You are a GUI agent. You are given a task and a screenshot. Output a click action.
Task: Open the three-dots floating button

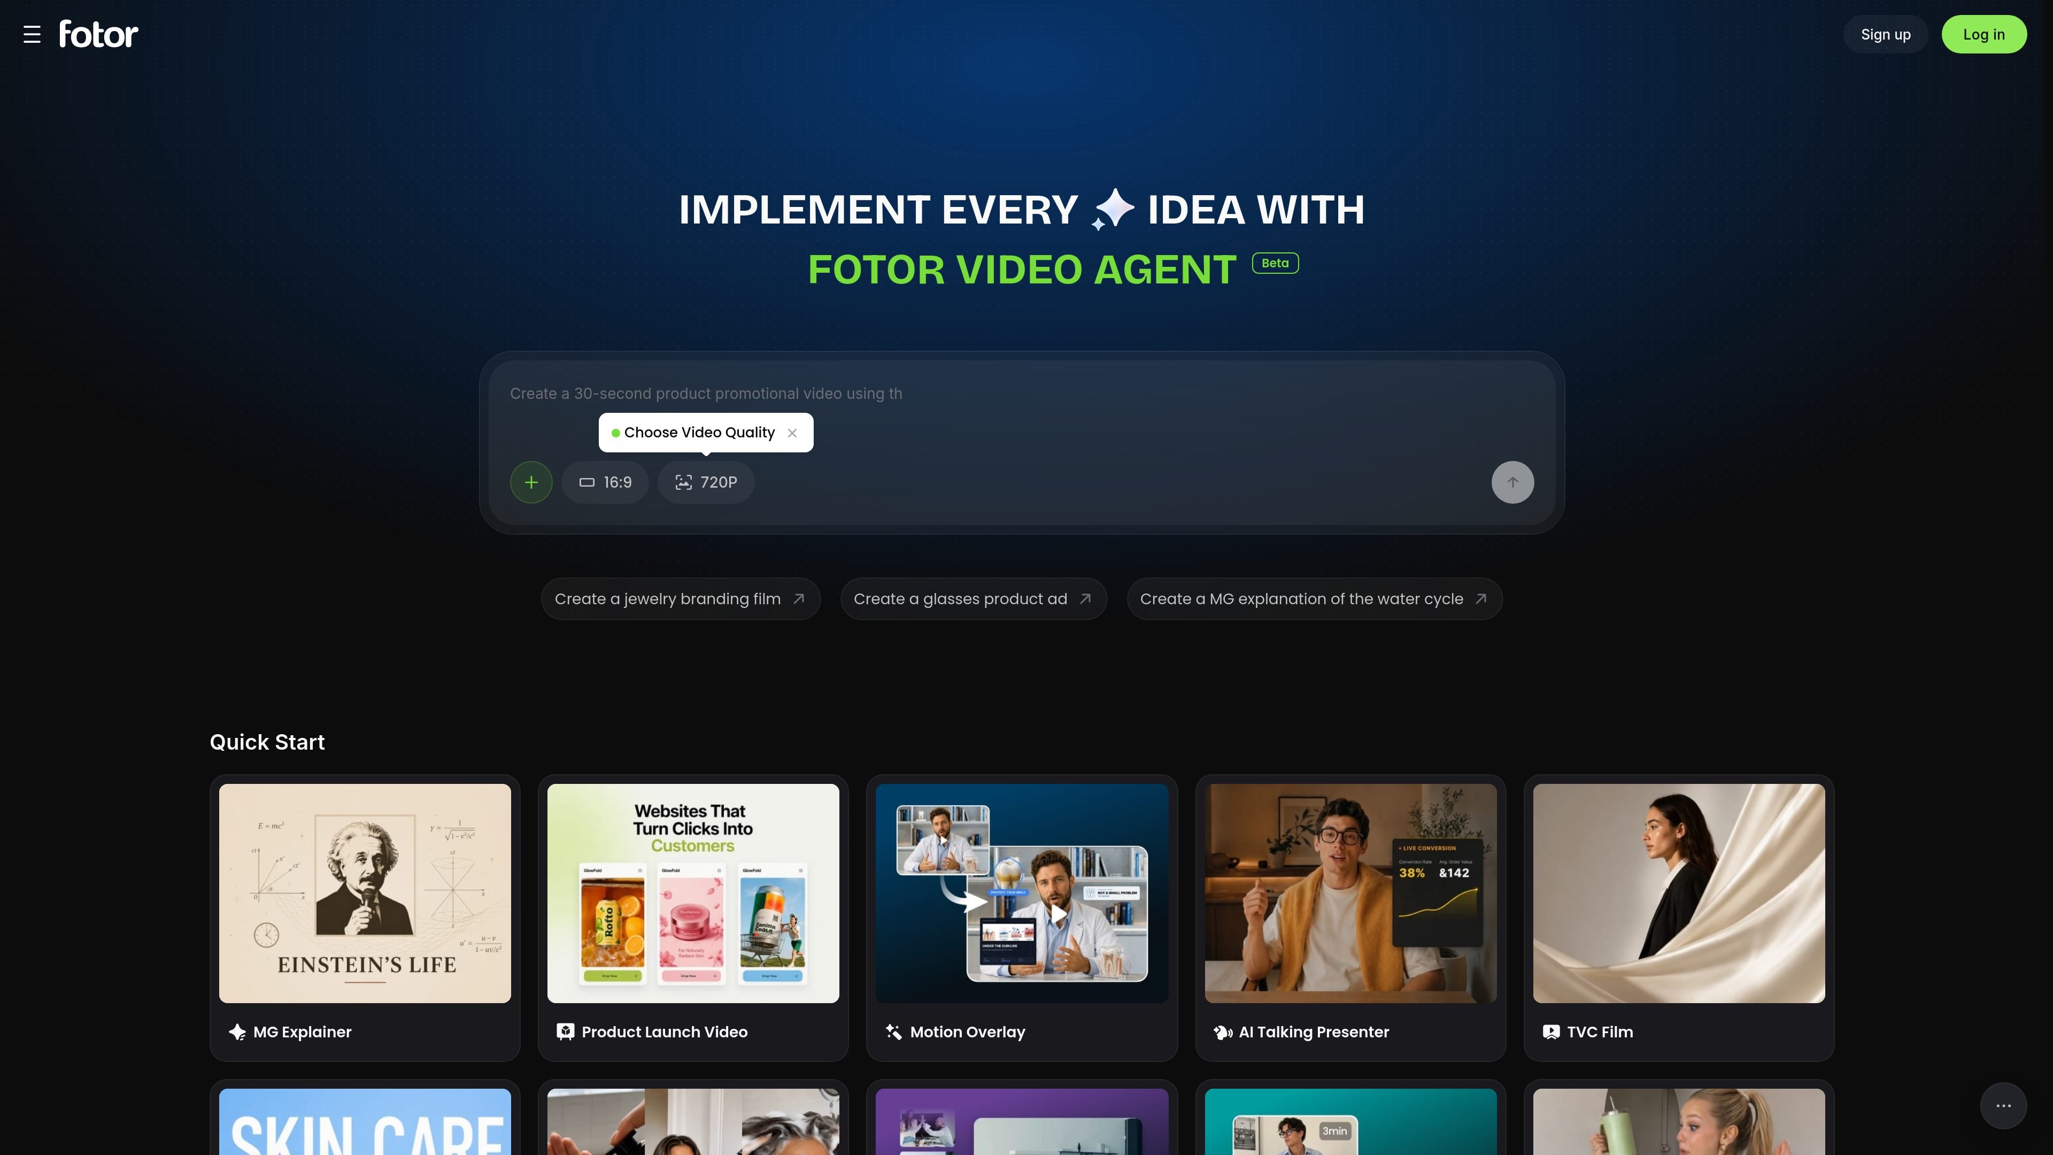(x=2004, y=1106)
